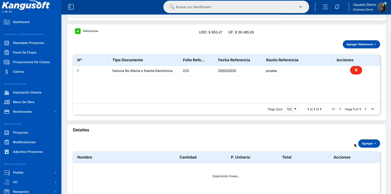Go to previous page of references
This screenshot has height=194, width=391.
pos(340,109)
